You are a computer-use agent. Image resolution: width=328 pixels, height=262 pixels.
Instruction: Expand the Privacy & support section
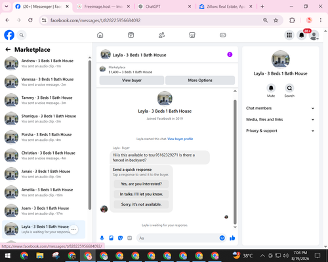coord(280,131)
